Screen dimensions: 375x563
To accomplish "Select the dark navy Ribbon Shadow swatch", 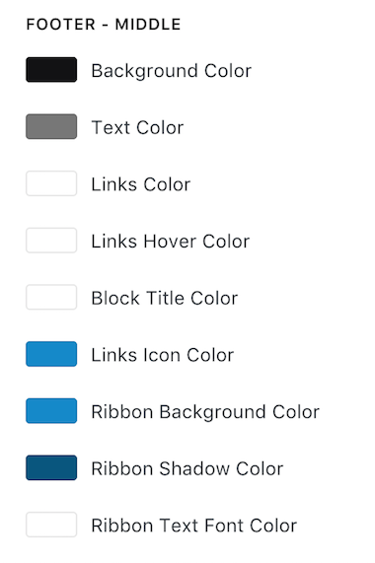I will click(x=51, y=467).
